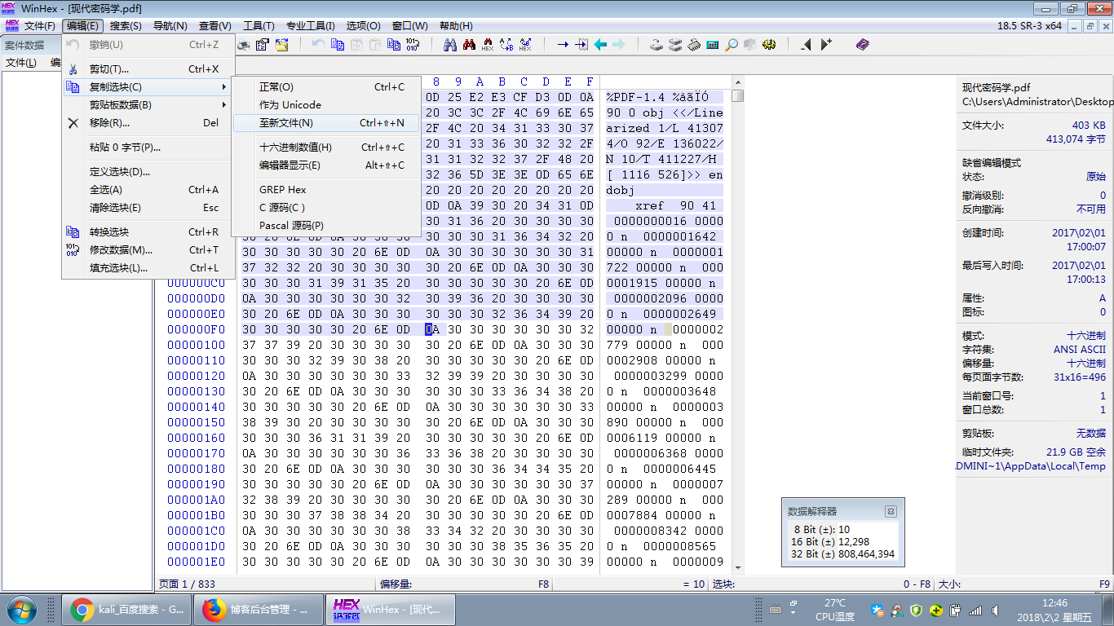The image size is (1114, 626).
Task: Click 粘贴 0 字节(P)... menu entry
Action: tap(148, 148)
